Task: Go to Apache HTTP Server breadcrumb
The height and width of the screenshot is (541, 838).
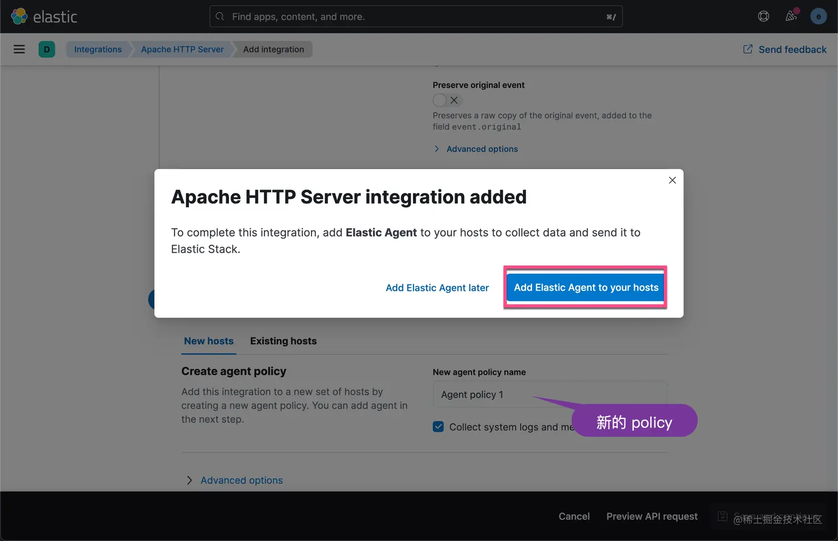Action: point(182,49)
